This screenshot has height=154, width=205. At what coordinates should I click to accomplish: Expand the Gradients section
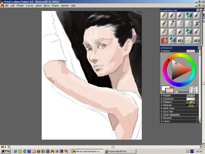pyautogui.click(x=162, y=99)
